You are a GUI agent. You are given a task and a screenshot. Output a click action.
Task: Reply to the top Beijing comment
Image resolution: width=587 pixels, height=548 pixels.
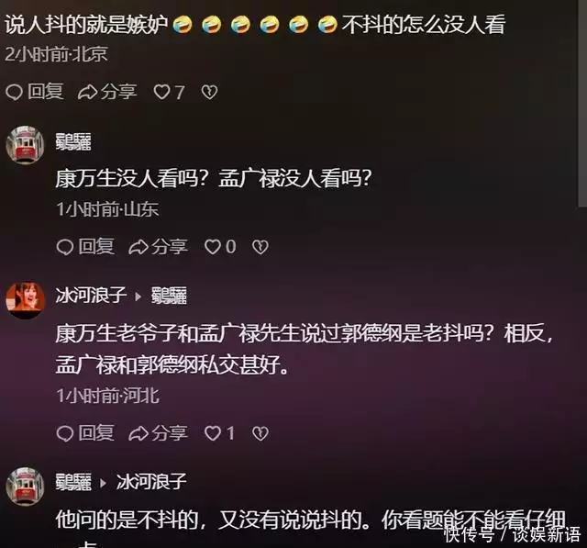(x=35, y=92)
